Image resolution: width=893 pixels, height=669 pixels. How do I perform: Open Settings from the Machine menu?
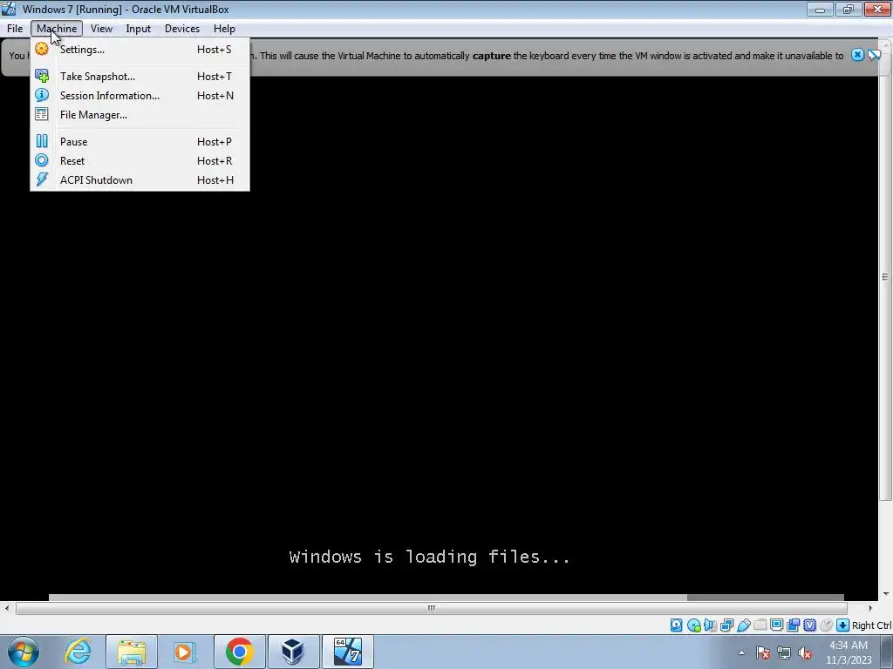tap(140, 50)
